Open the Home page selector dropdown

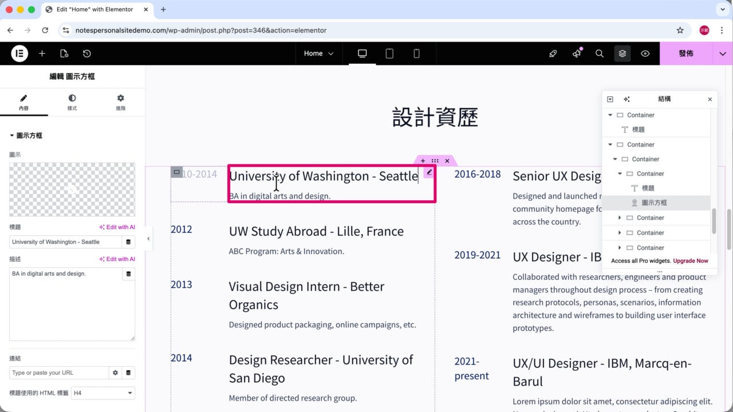click(318, 53)
